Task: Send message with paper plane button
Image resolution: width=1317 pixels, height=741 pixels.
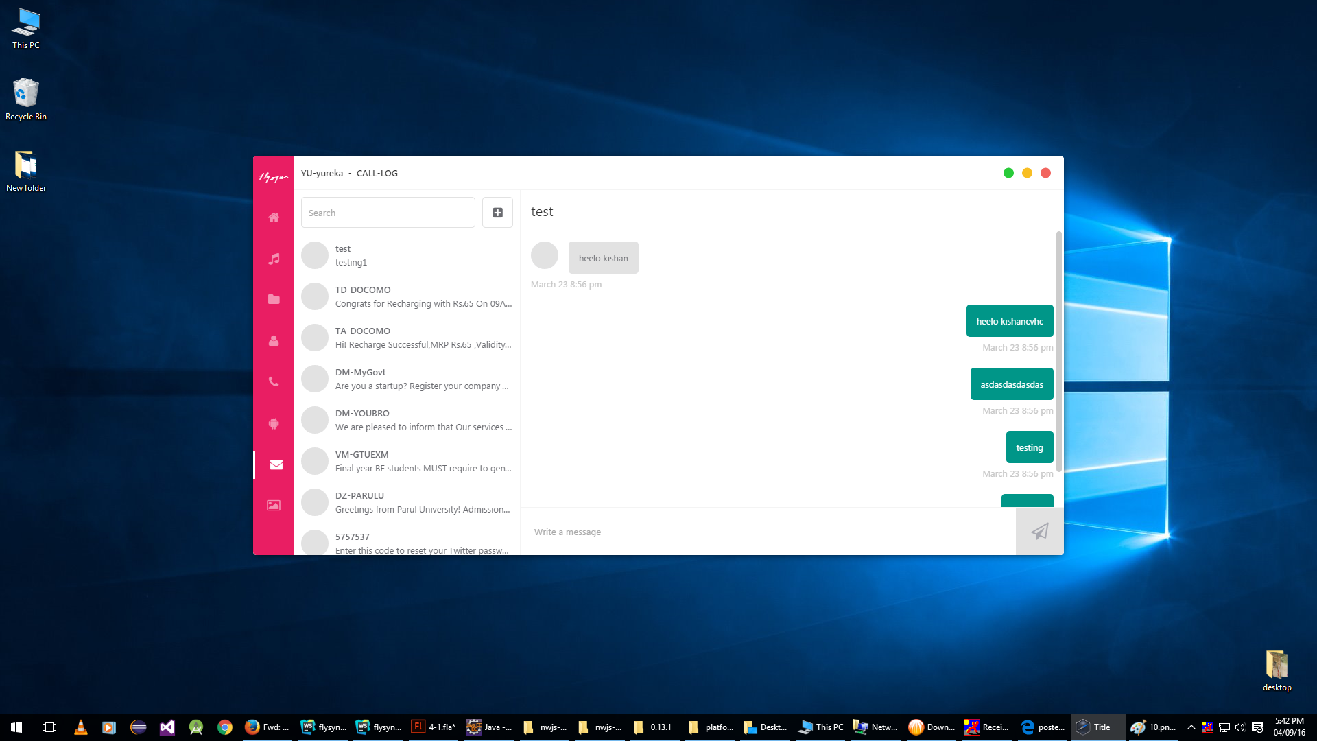Action: pyautogui.click(x=1039, y=531)
